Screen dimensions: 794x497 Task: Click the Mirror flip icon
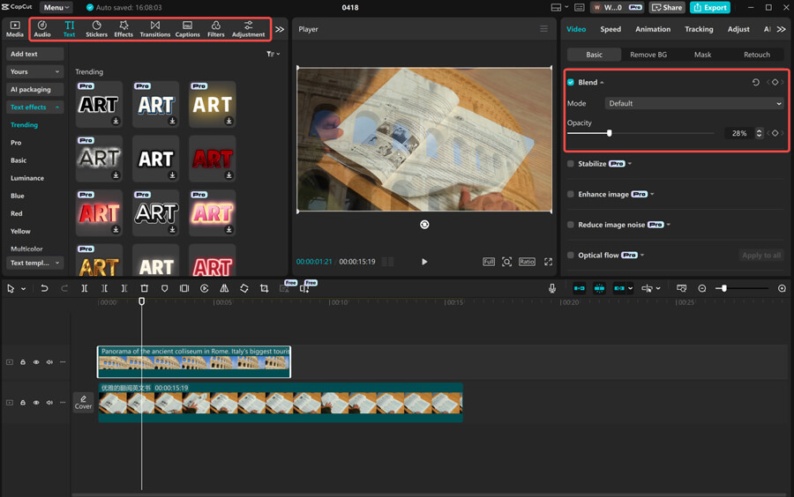224,288
